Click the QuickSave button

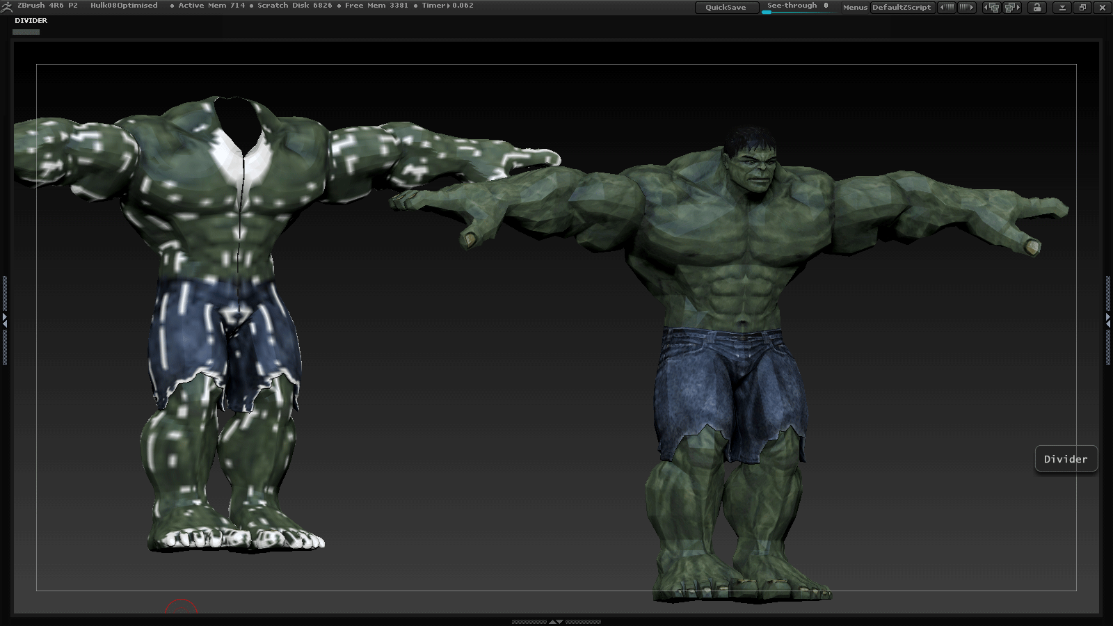click(726, 7)
